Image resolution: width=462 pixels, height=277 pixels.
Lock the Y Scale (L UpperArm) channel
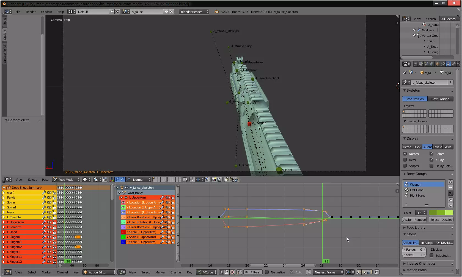pyautogui.click(x=172, y=237)
